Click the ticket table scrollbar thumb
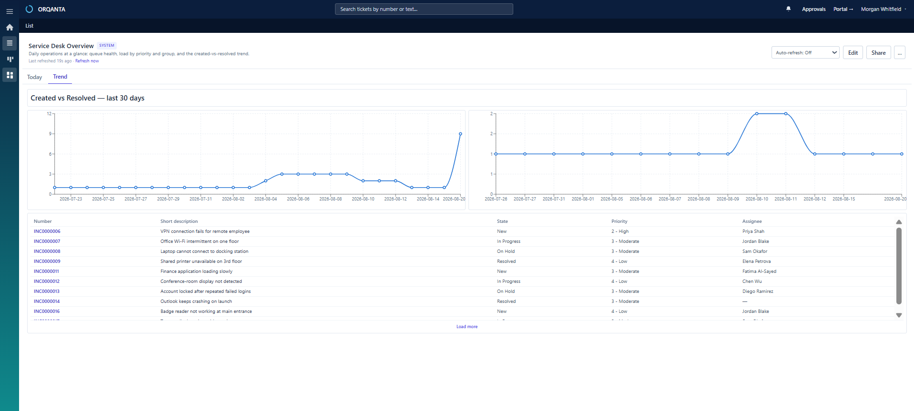 (x=899, y=266)
